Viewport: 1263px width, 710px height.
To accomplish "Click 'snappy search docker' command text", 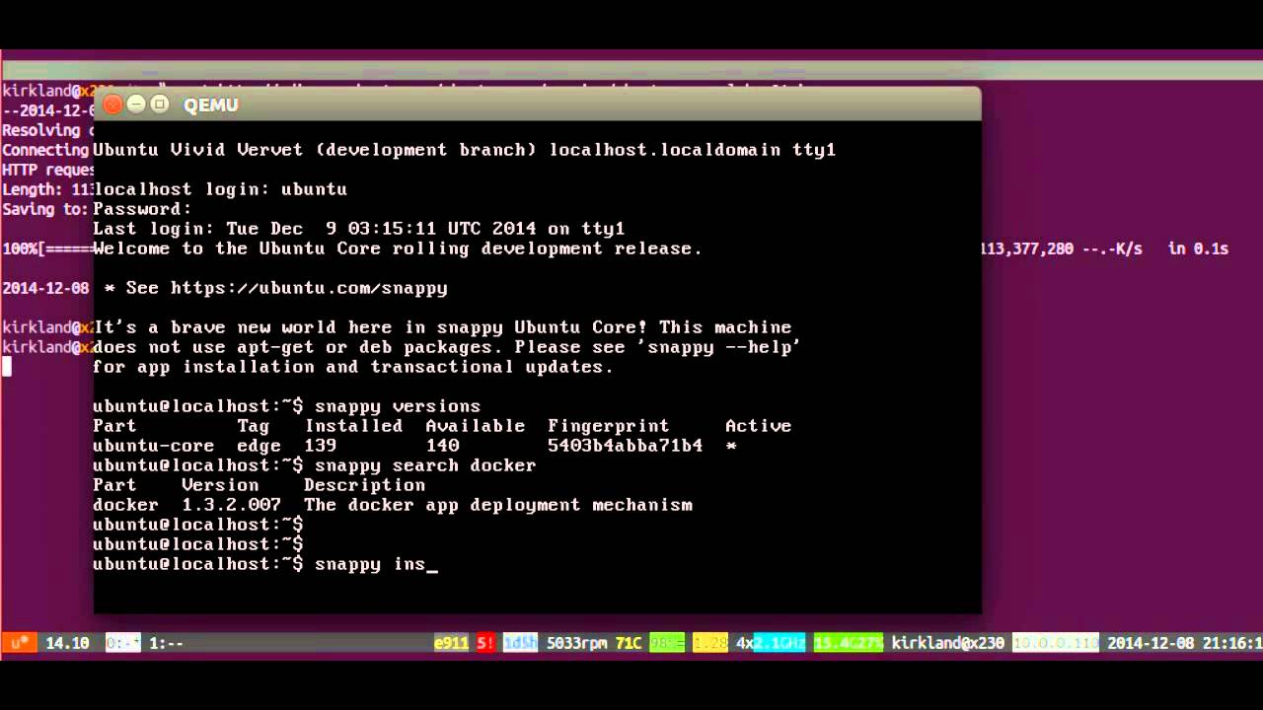I will [425, 465].
